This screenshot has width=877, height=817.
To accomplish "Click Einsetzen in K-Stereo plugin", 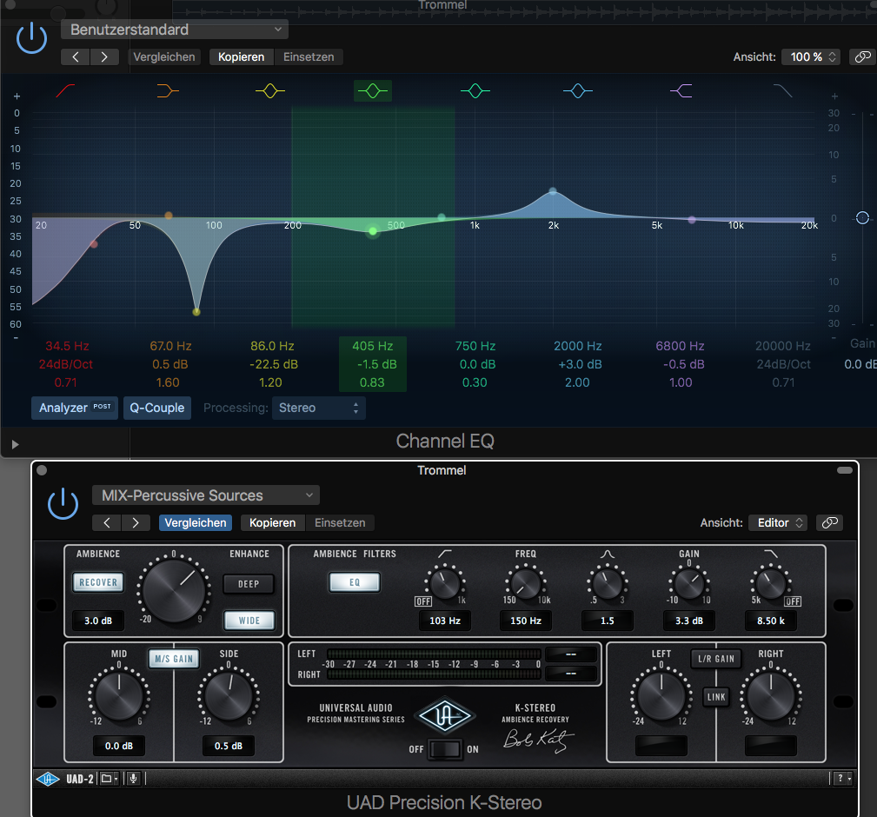I will coord(340,522).
